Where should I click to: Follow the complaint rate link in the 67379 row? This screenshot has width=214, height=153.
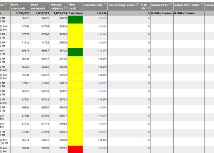102,34
